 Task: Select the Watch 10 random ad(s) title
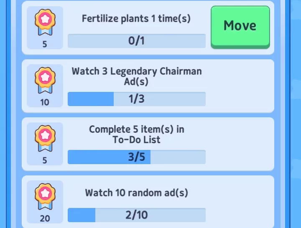(x=137, y=193)
